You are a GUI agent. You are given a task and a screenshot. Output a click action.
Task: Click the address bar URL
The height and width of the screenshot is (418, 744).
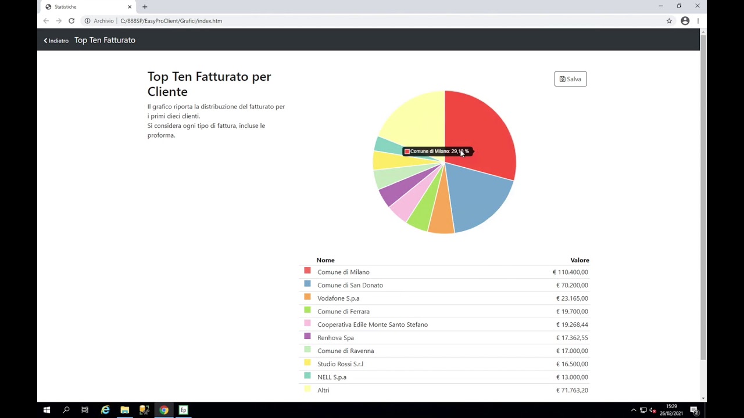click(x=171, y=21)
